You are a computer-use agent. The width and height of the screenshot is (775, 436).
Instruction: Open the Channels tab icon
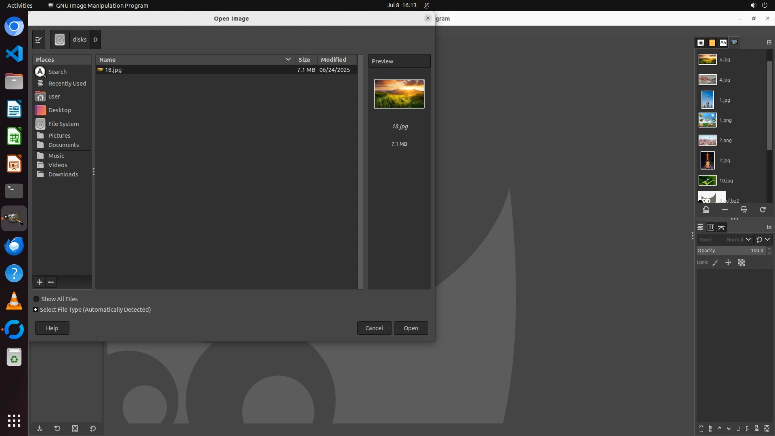click(x=711, y=227)
